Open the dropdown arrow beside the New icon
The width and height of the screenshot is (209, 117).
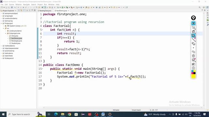[x=4, y=7]
